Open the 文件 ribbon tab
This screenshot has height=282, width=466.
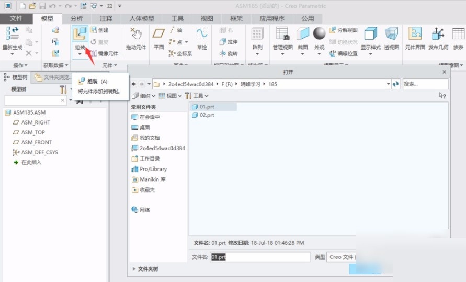click(16, 18)
